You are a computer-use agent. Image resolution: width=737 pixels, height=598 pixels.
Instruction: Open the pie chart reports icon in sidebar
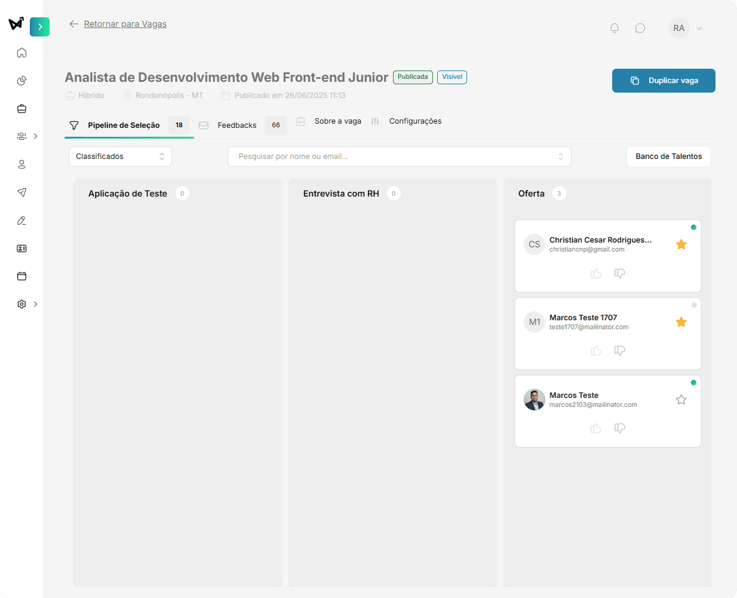(22, 81)
